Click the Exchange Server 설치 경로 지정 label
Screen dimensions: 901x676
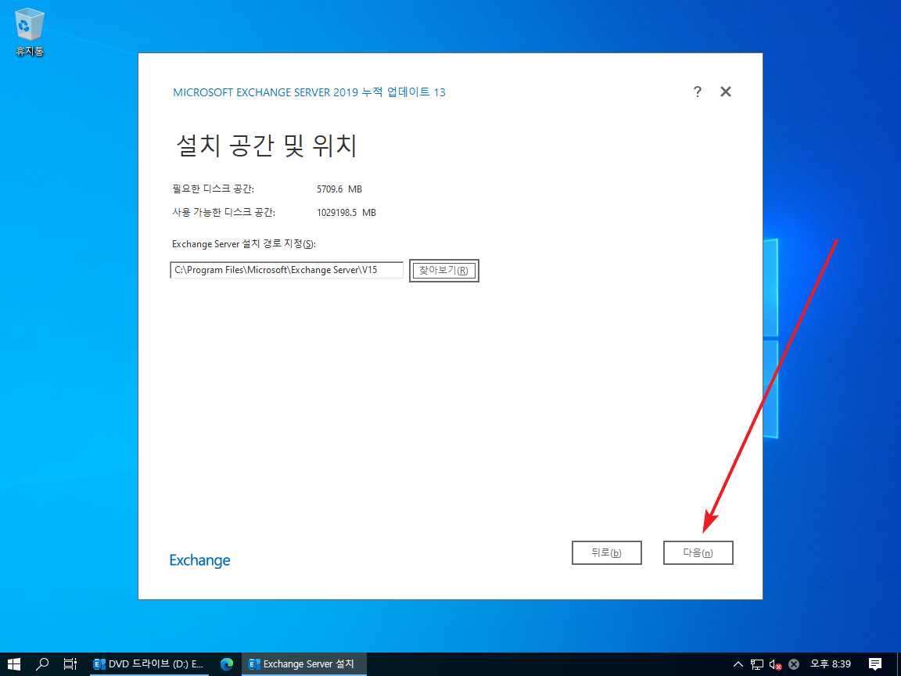(244, 244)
